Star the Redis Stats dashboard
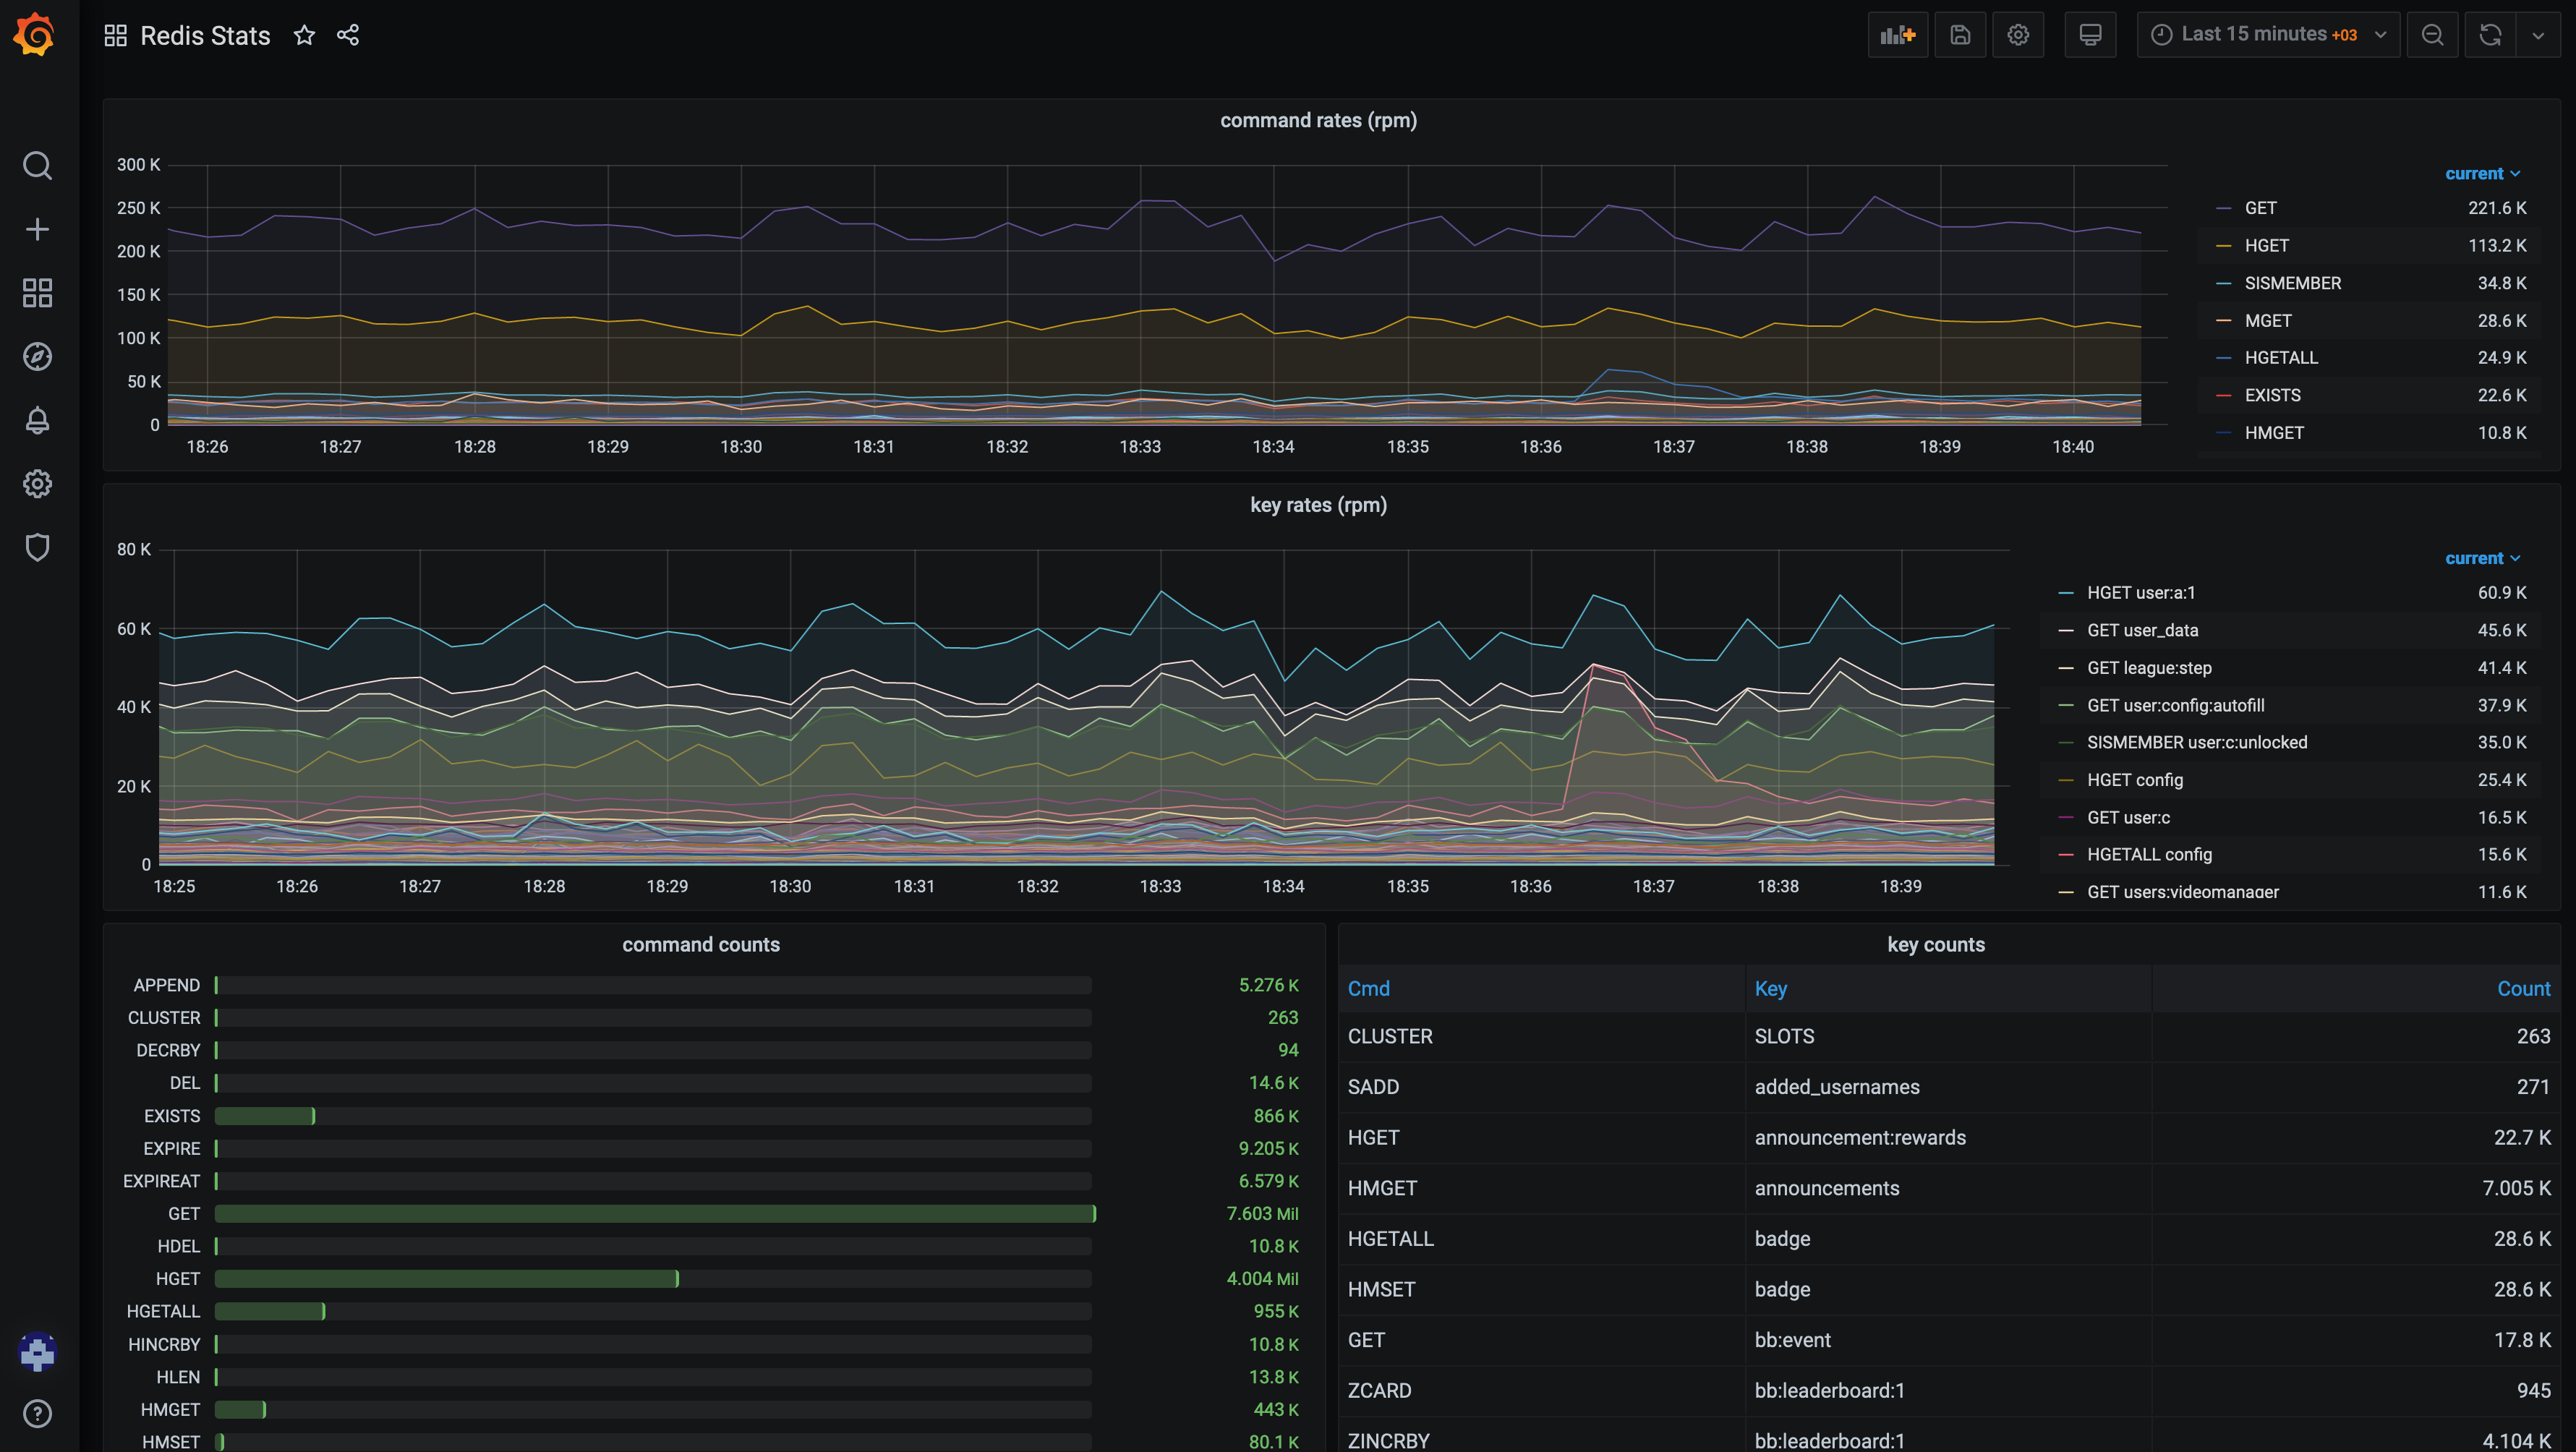Viewport: 2576px width, 1452px height. (x=304, y=36)
